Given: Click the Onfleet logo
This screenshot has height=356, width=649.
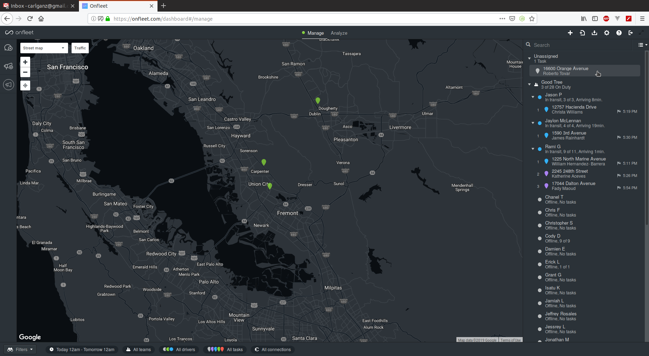Looking at the screenshot, I should [x=19, y=33].
